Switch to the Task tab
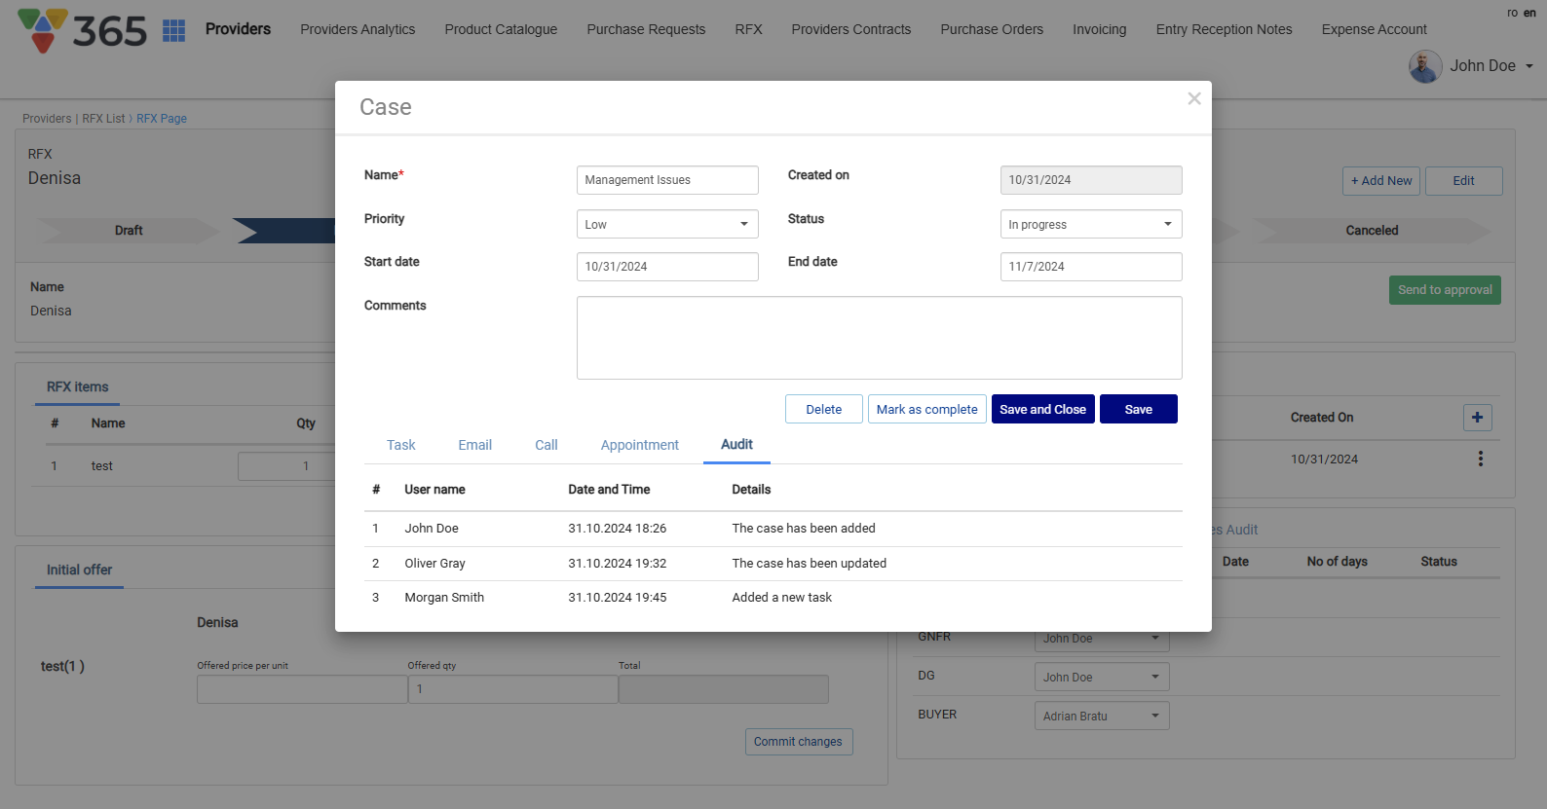Image resolution: width=1547 pixels, height=809 pixels. tap(400, 445)
